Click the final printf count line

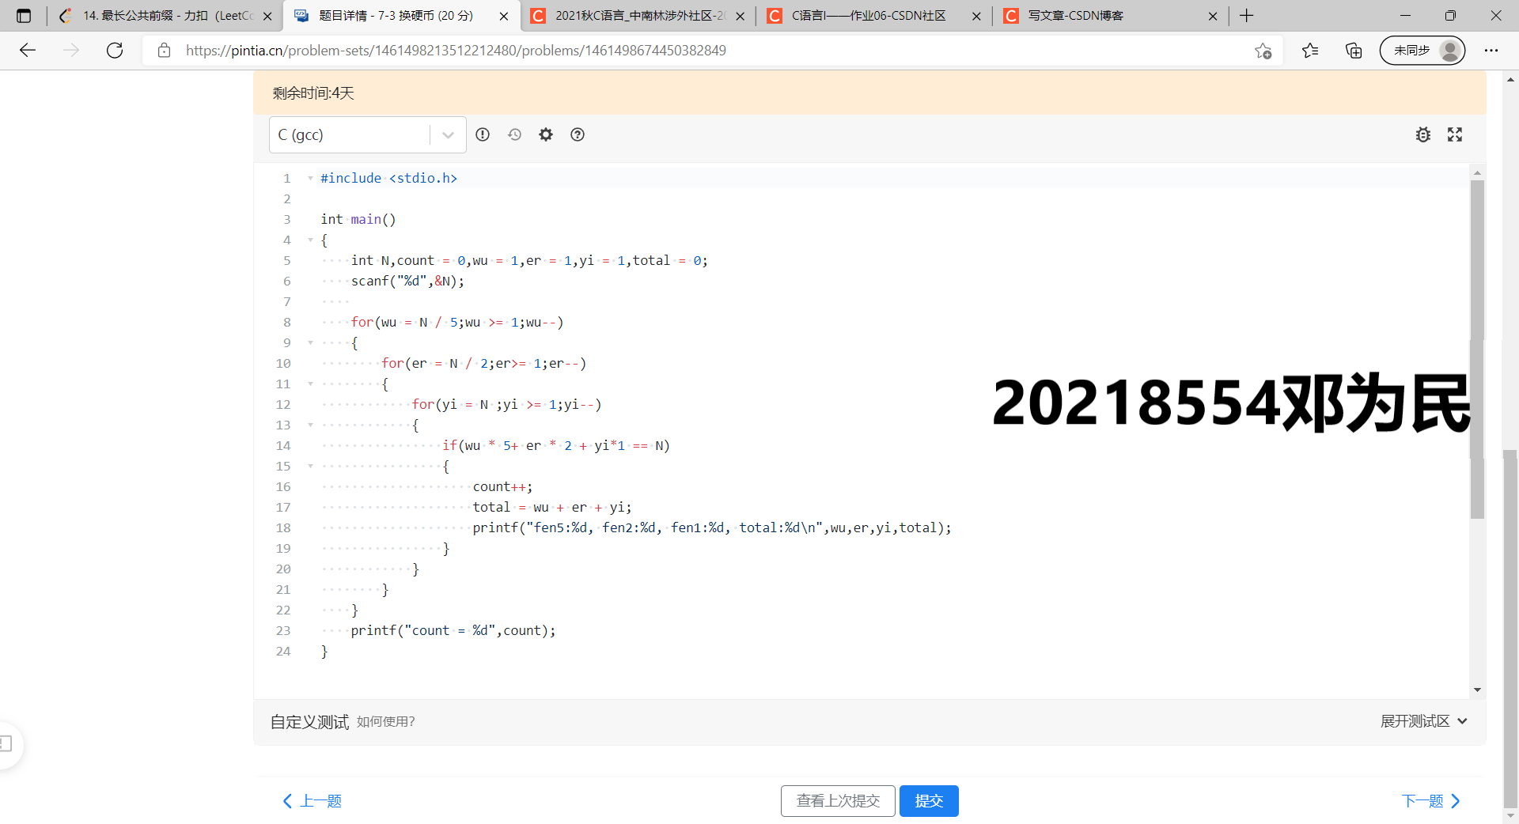453,630
